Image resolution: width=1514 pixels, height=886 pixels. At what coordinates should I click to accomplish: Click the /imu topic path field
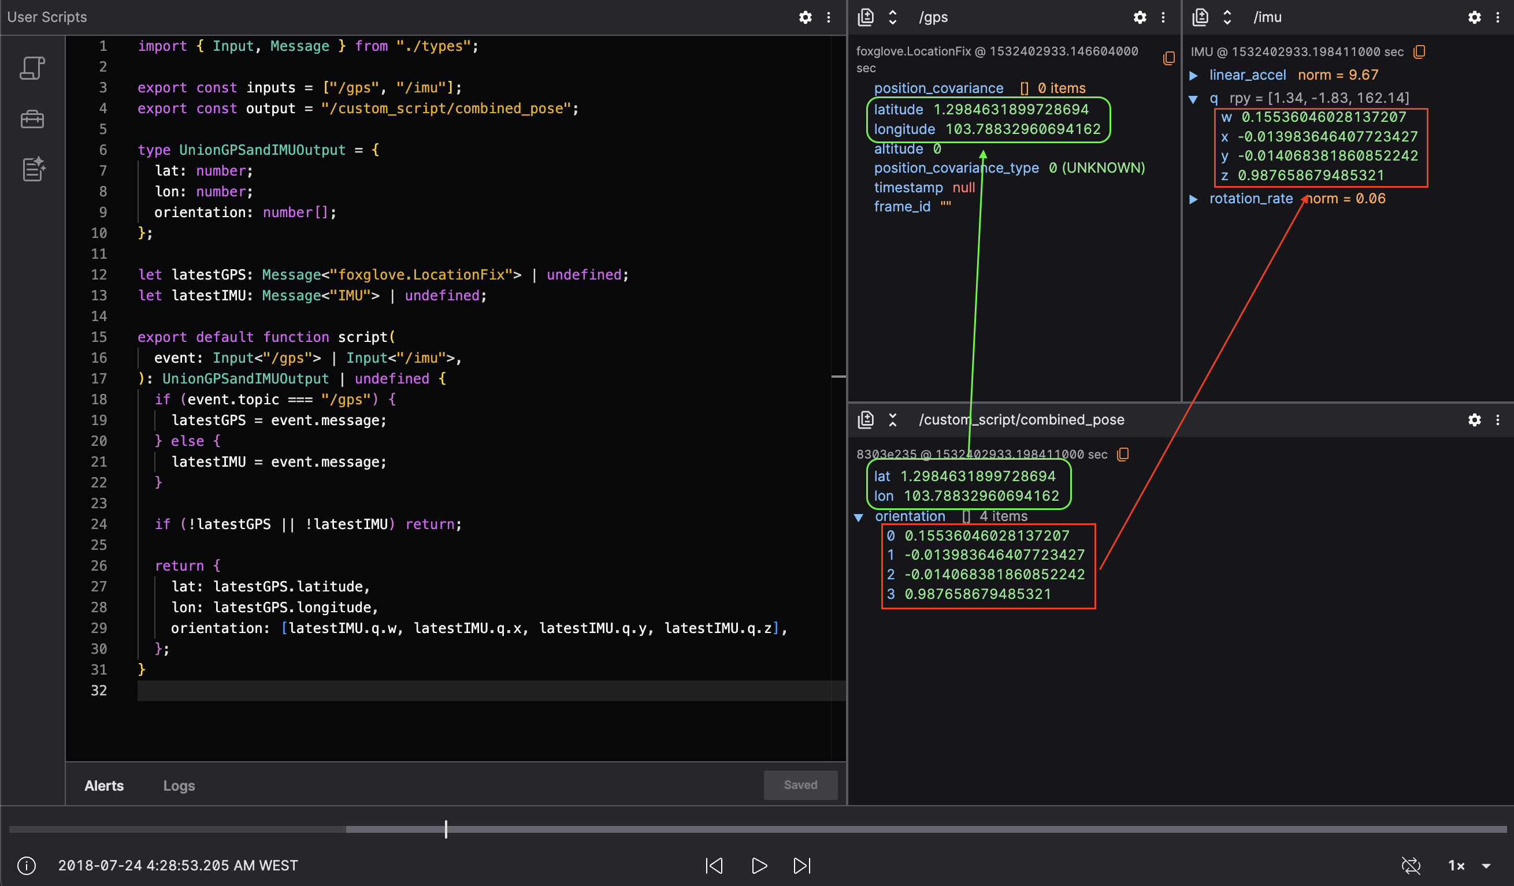pyautogui.click(x=1268, y=17)
